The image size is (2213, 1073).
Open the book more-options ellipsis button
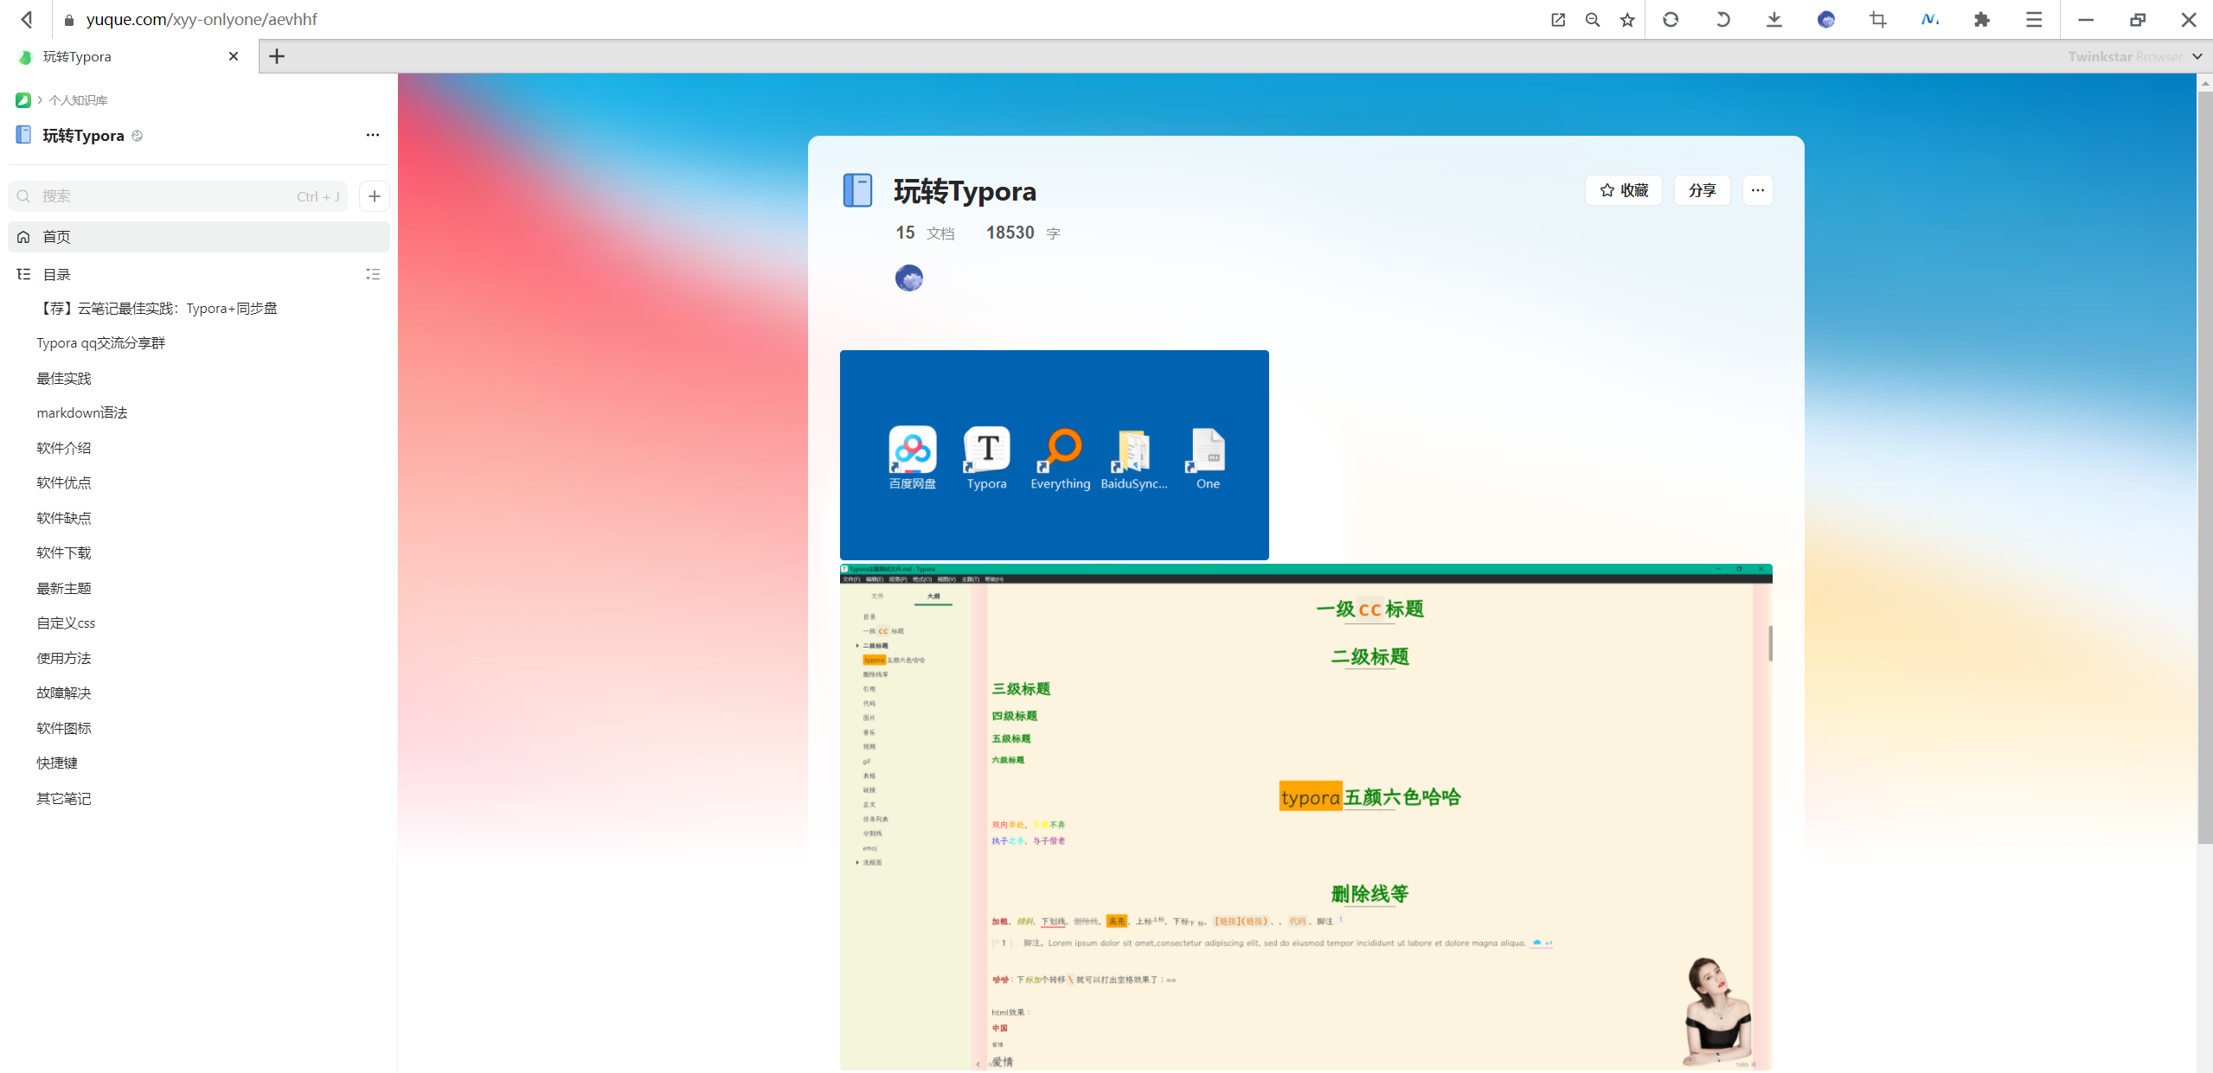pos(1757,190)
